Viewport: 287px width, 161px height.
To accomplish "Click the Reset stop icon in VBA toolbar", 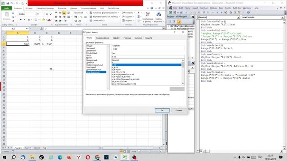I will coord(222,13).
